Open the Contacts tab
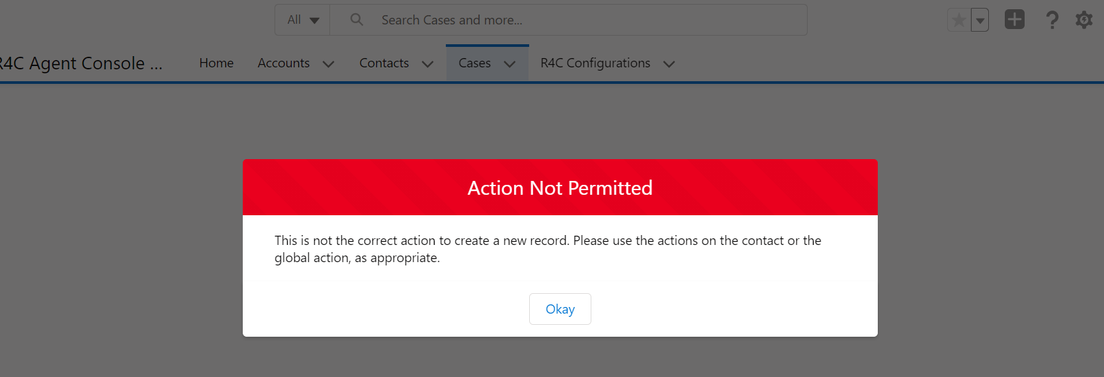Image resolution: width=1104 pixels, height=377 pixels. click(x=384, y=63)
